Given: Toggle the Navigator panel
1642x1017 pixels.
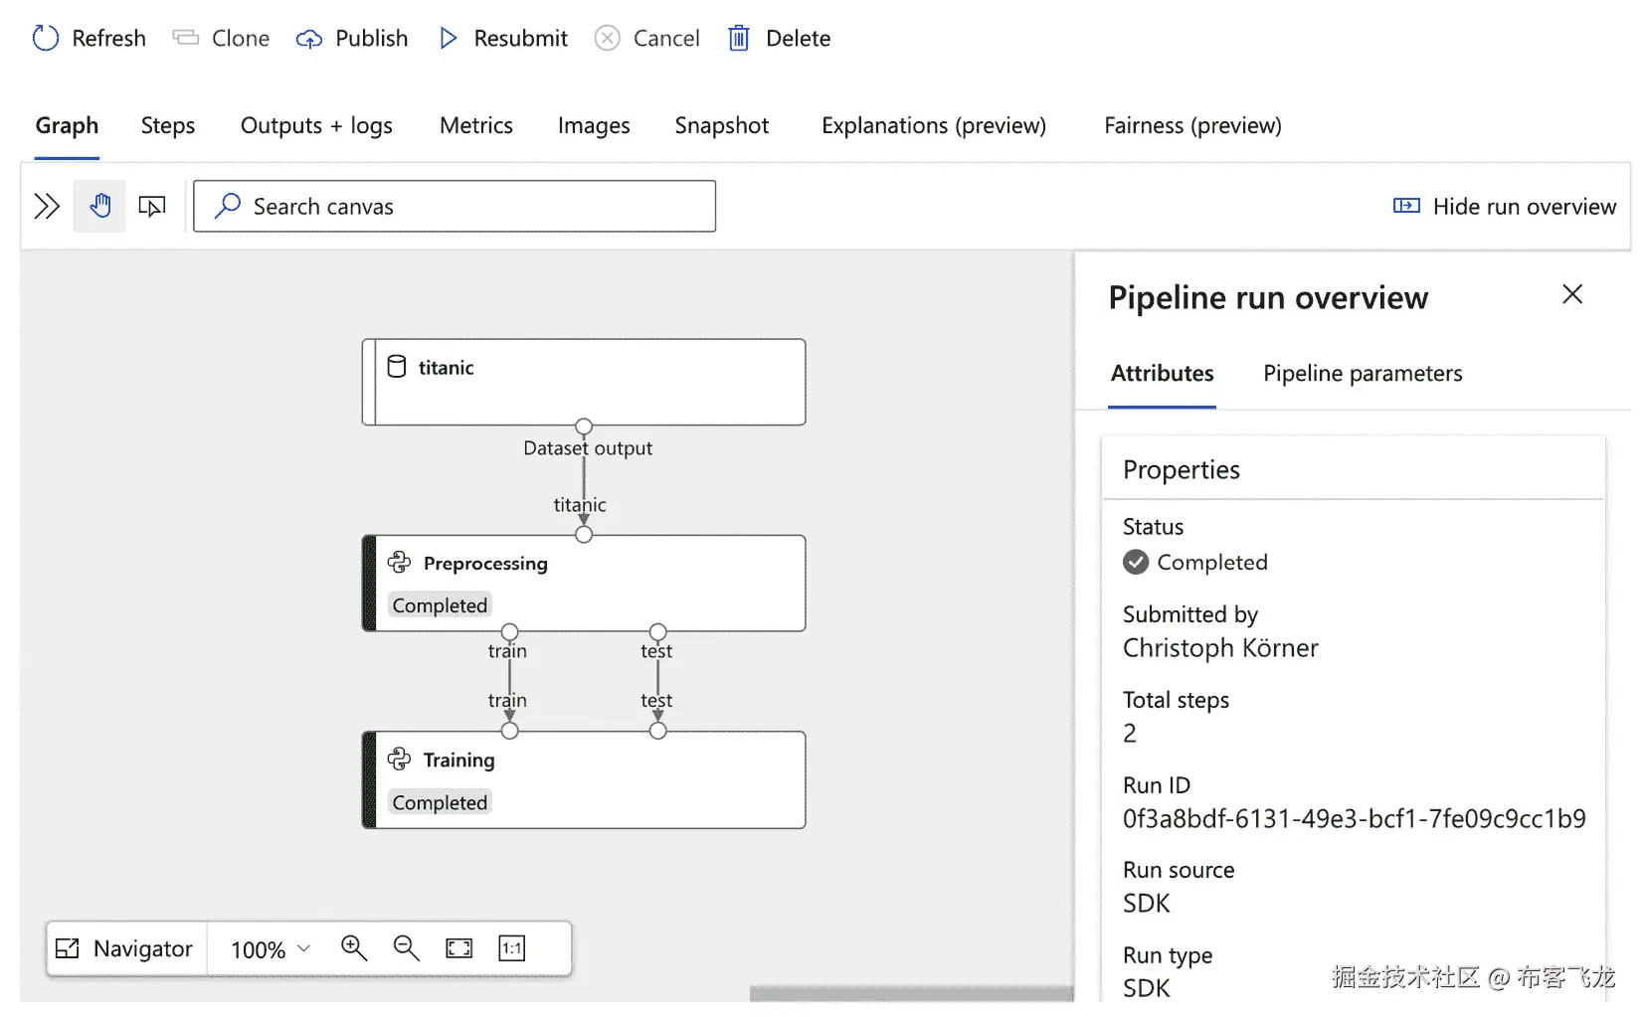Looking at the screenshot, I should click(x=125, y=948).
